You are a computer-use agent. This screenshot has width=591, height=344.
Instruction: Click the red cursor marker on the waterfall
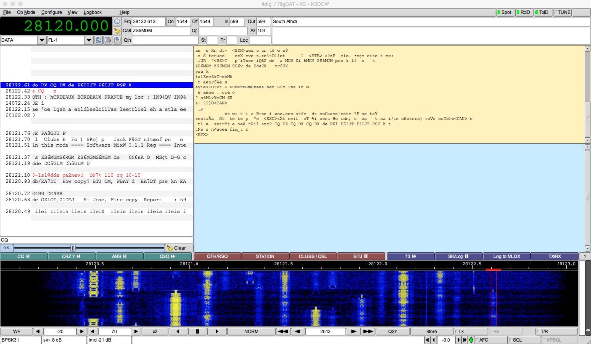(x=493, y=270)
